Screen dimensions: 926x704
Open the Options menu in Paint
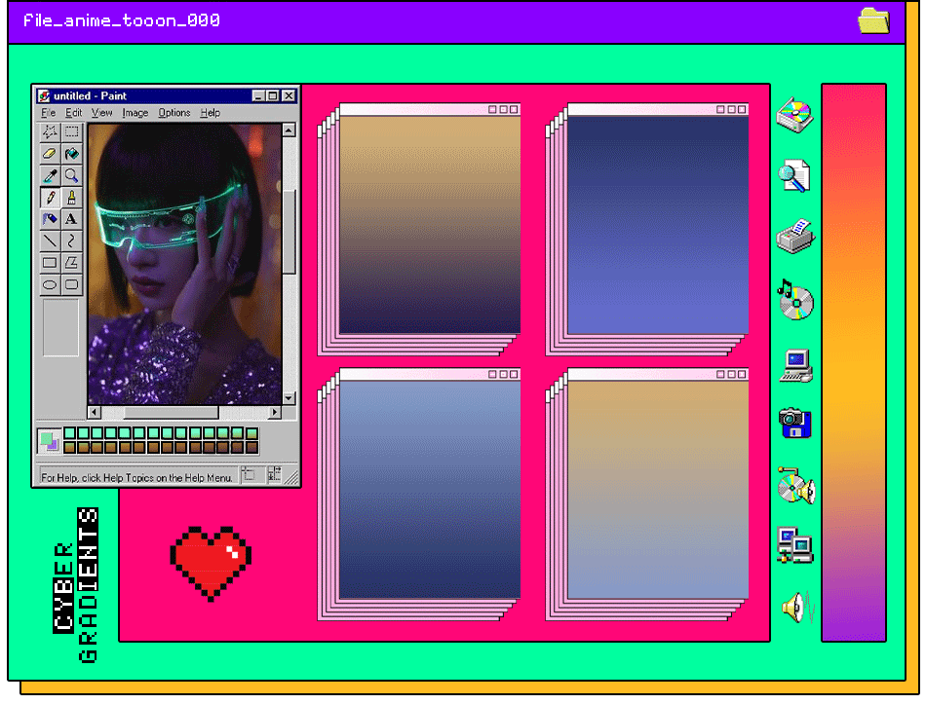[x=174, y=113]
